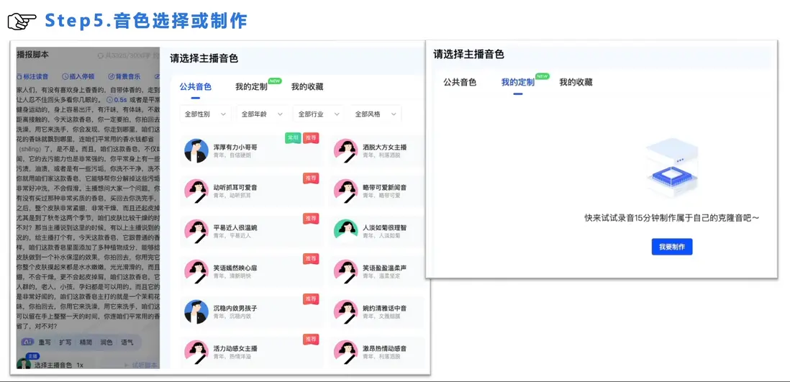790x382 pixels.
Task: Select the 沉稳内敛男孩子 voice avatar
Action: (x=196, y=312)
